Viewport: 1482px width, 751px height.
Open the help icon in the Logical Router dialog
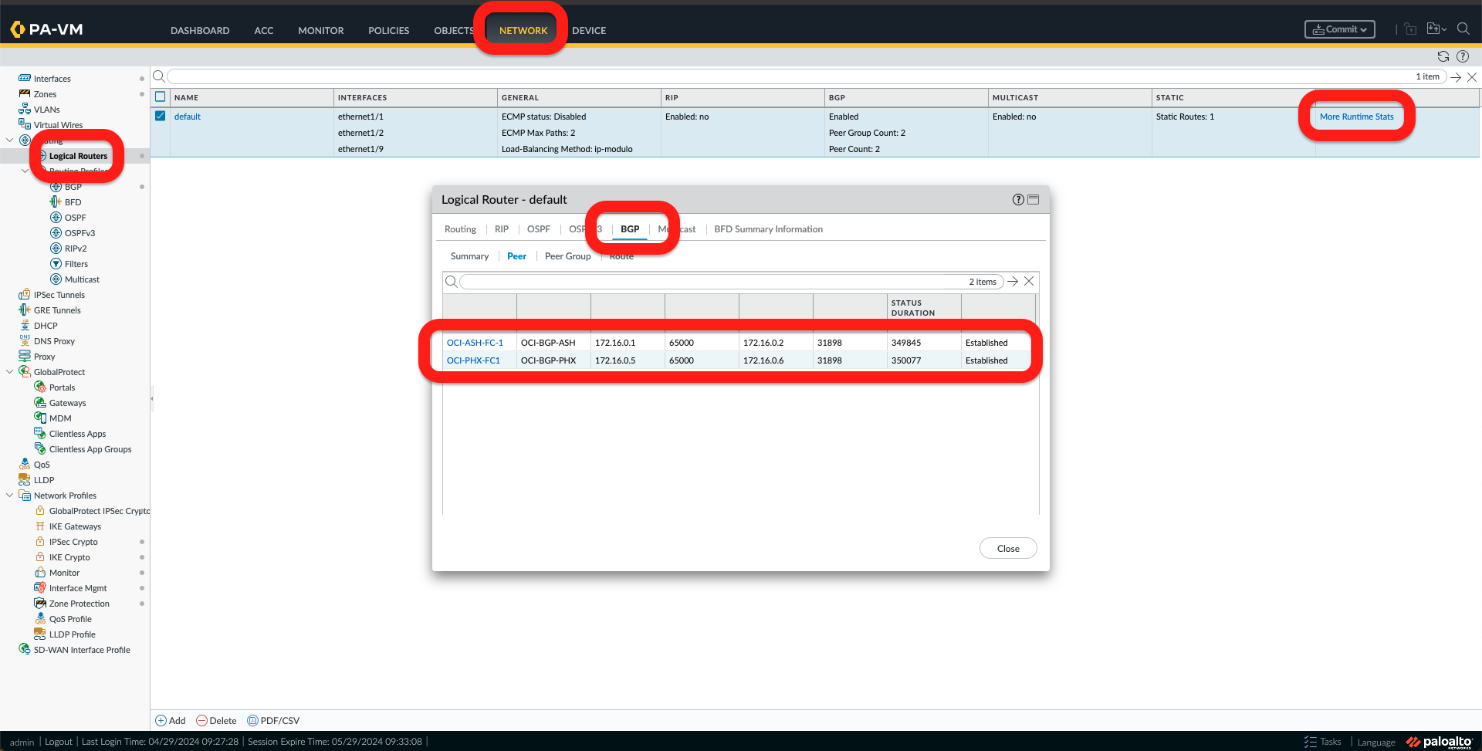click(1018, 200)
